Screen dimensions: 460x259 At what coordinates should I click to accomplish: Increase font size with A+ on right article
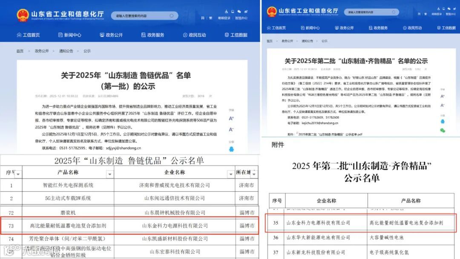click(x=443, y=96)
